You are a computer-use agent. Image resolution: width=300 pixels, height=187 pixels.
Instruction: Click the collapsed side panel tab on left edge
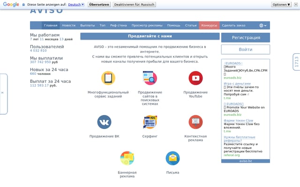coord(4,94)
